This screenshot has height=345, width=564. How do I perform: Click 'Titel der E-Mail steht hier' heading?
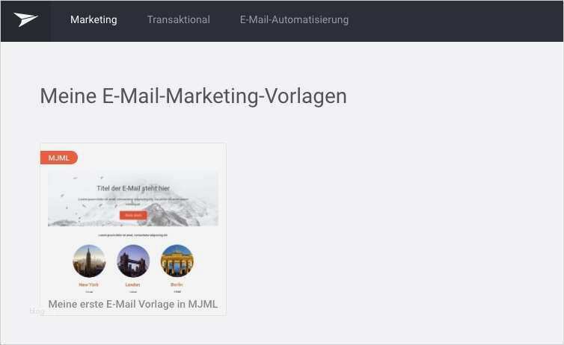133,188
